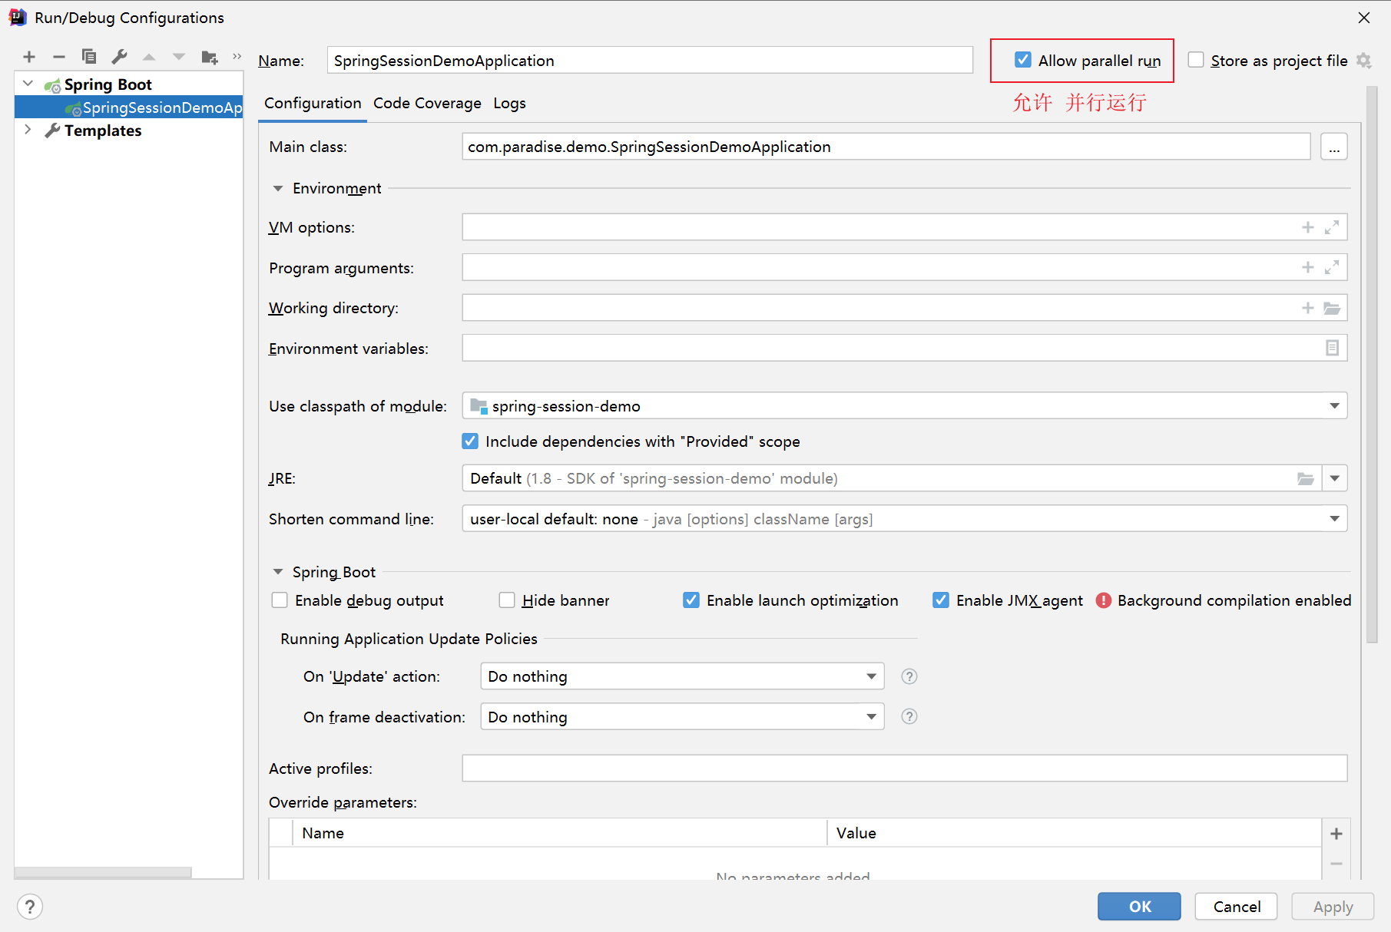The image size is (1391, 932).
Task: Click the Edit Templates wrench icon
Action: pos(119,57)
